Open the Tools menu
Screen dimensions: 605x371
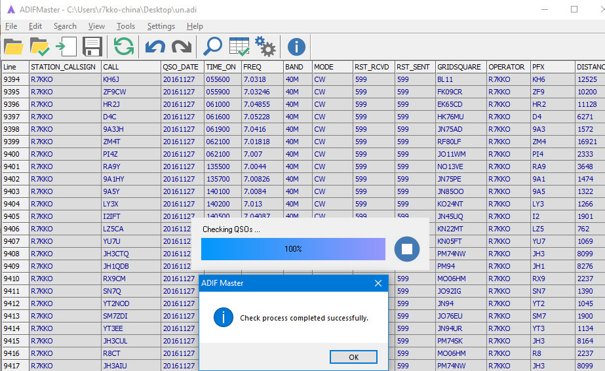click(126, 26)
